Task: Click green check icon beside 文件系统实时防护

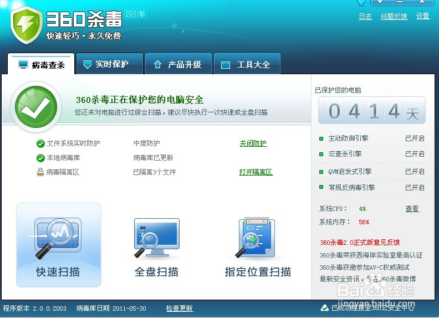Action: pos(40,143)
